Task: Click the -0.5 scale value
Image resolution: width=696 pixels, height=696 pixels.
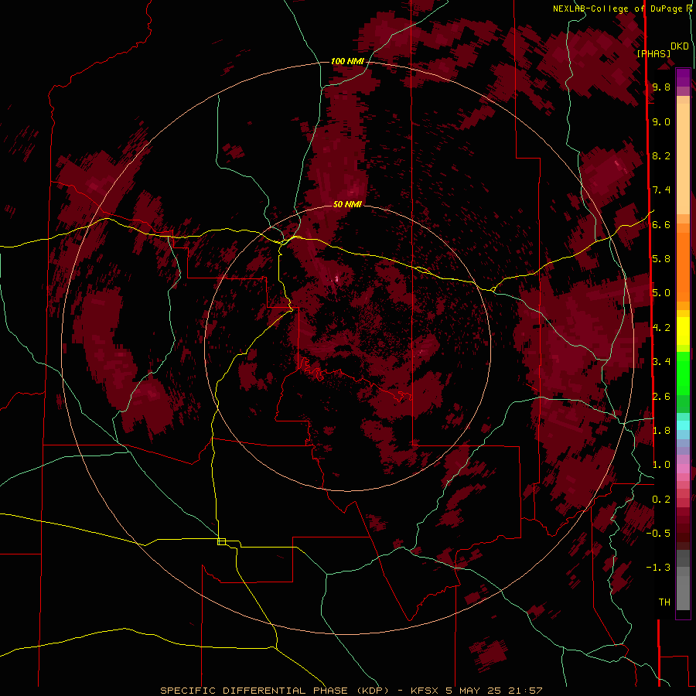Action: click(x=658, y=534)
